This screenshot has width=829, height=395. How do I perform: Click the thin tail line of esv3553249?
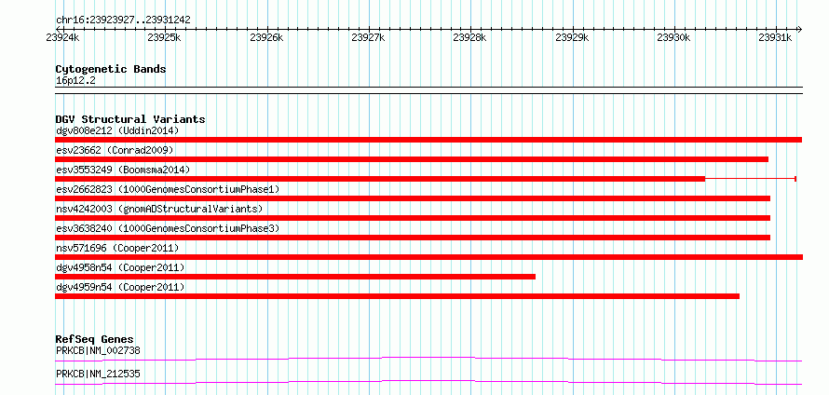pos(751,179)
